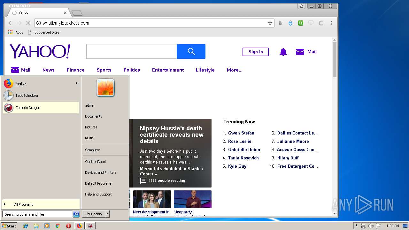The height and width of the screenshot is (230, 409).
Task: Click the Shut down button
Action: [x=94, y=214]
